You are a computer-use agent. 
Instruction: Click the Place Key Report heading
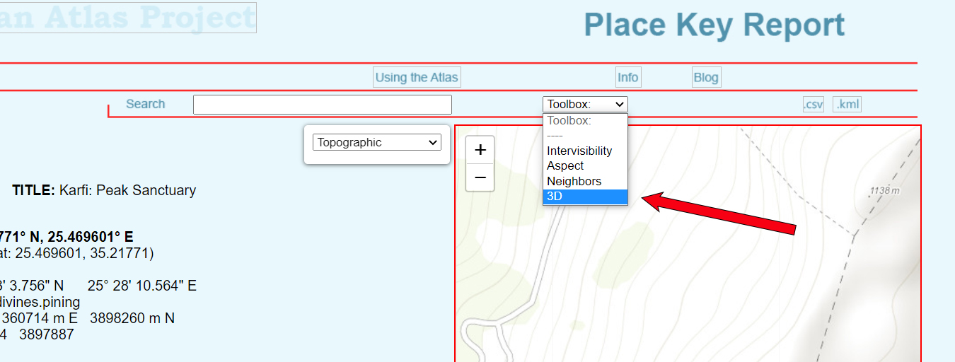(714, 25)
